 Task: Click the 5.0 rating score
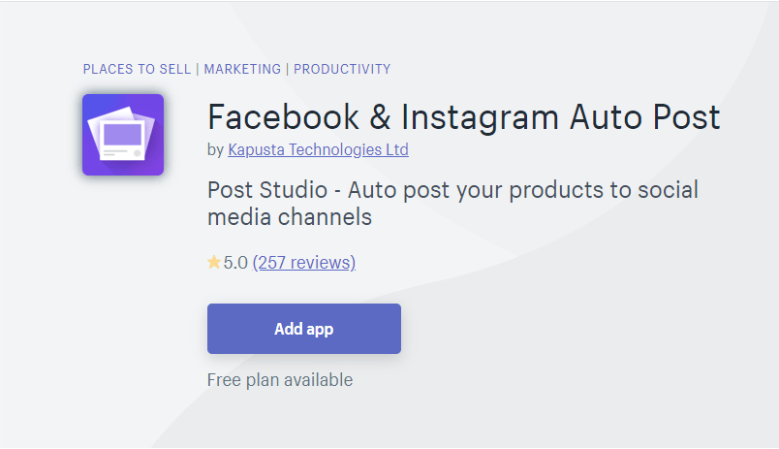[235, 263]
